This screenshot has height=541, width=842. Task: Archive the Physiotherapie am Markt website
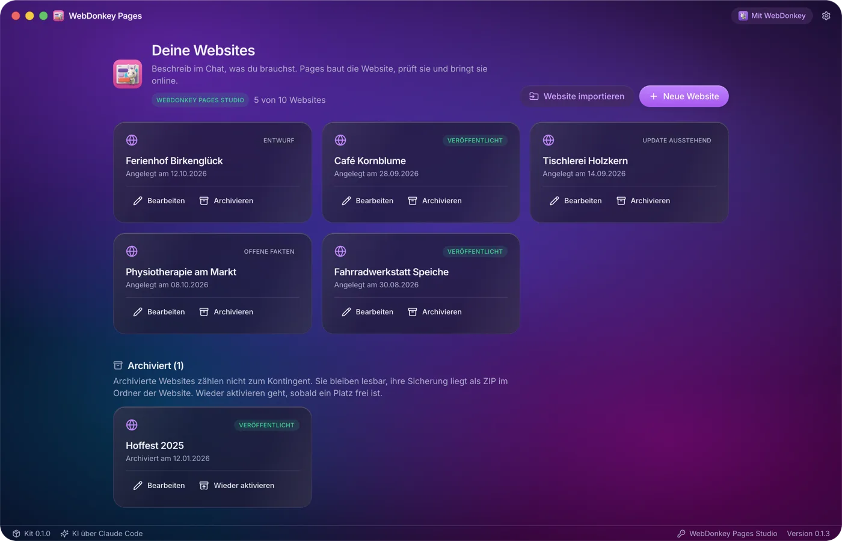(x=226, y=312)
